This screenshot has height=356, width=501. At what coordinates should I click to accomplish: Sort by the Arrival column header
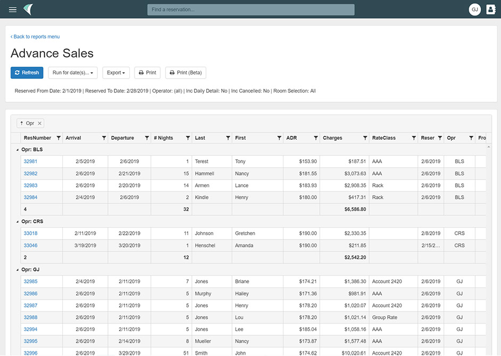coord(73,138)
